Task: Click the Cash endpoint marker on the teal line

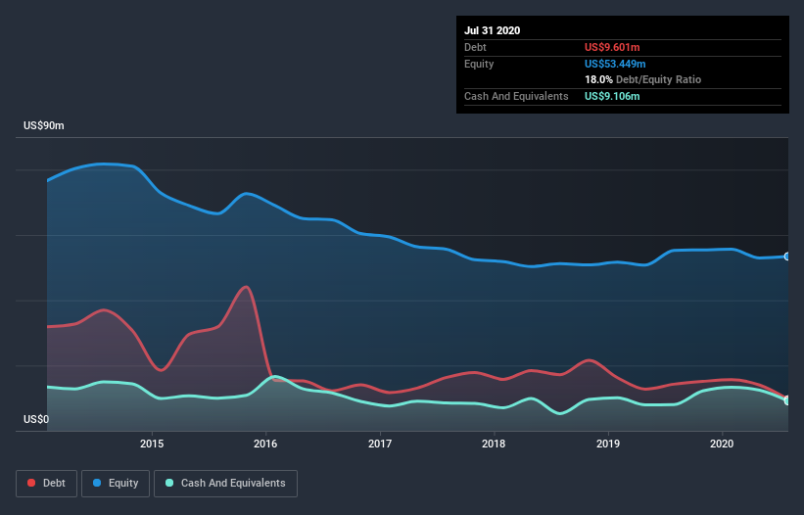Action: click(x=787, y=400)
